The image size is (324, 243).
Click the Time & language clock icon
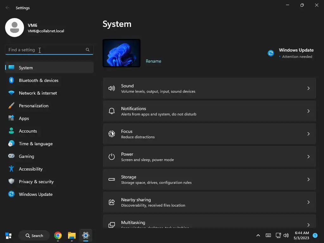click(11, 143)
